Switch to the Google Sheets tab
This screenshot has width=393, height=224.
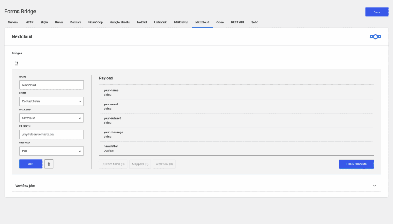pyautogui.click(x=120, y=22)
